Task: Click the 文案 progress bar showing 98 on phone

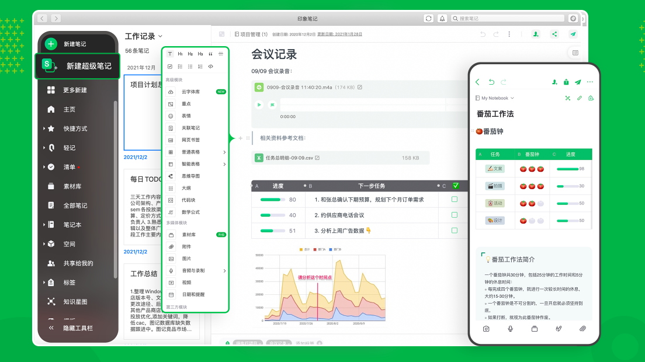Action: coord(567,169)
